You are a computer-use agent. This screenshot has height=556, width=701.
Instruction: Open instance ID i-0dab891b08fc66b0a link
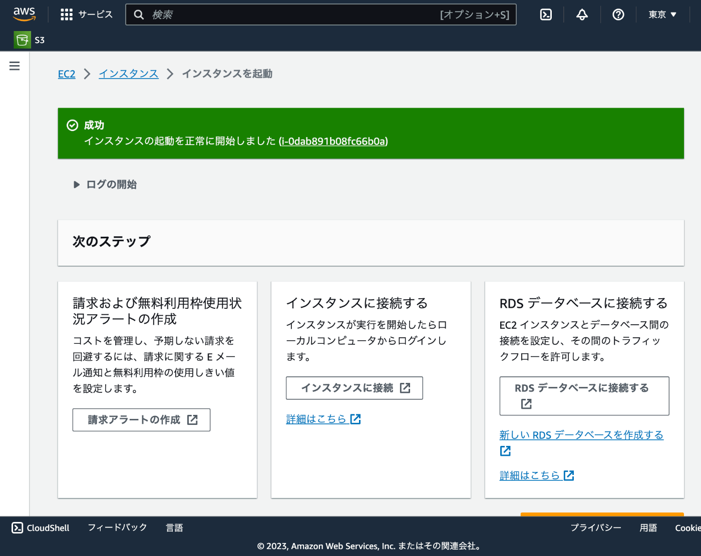(333, 141)
